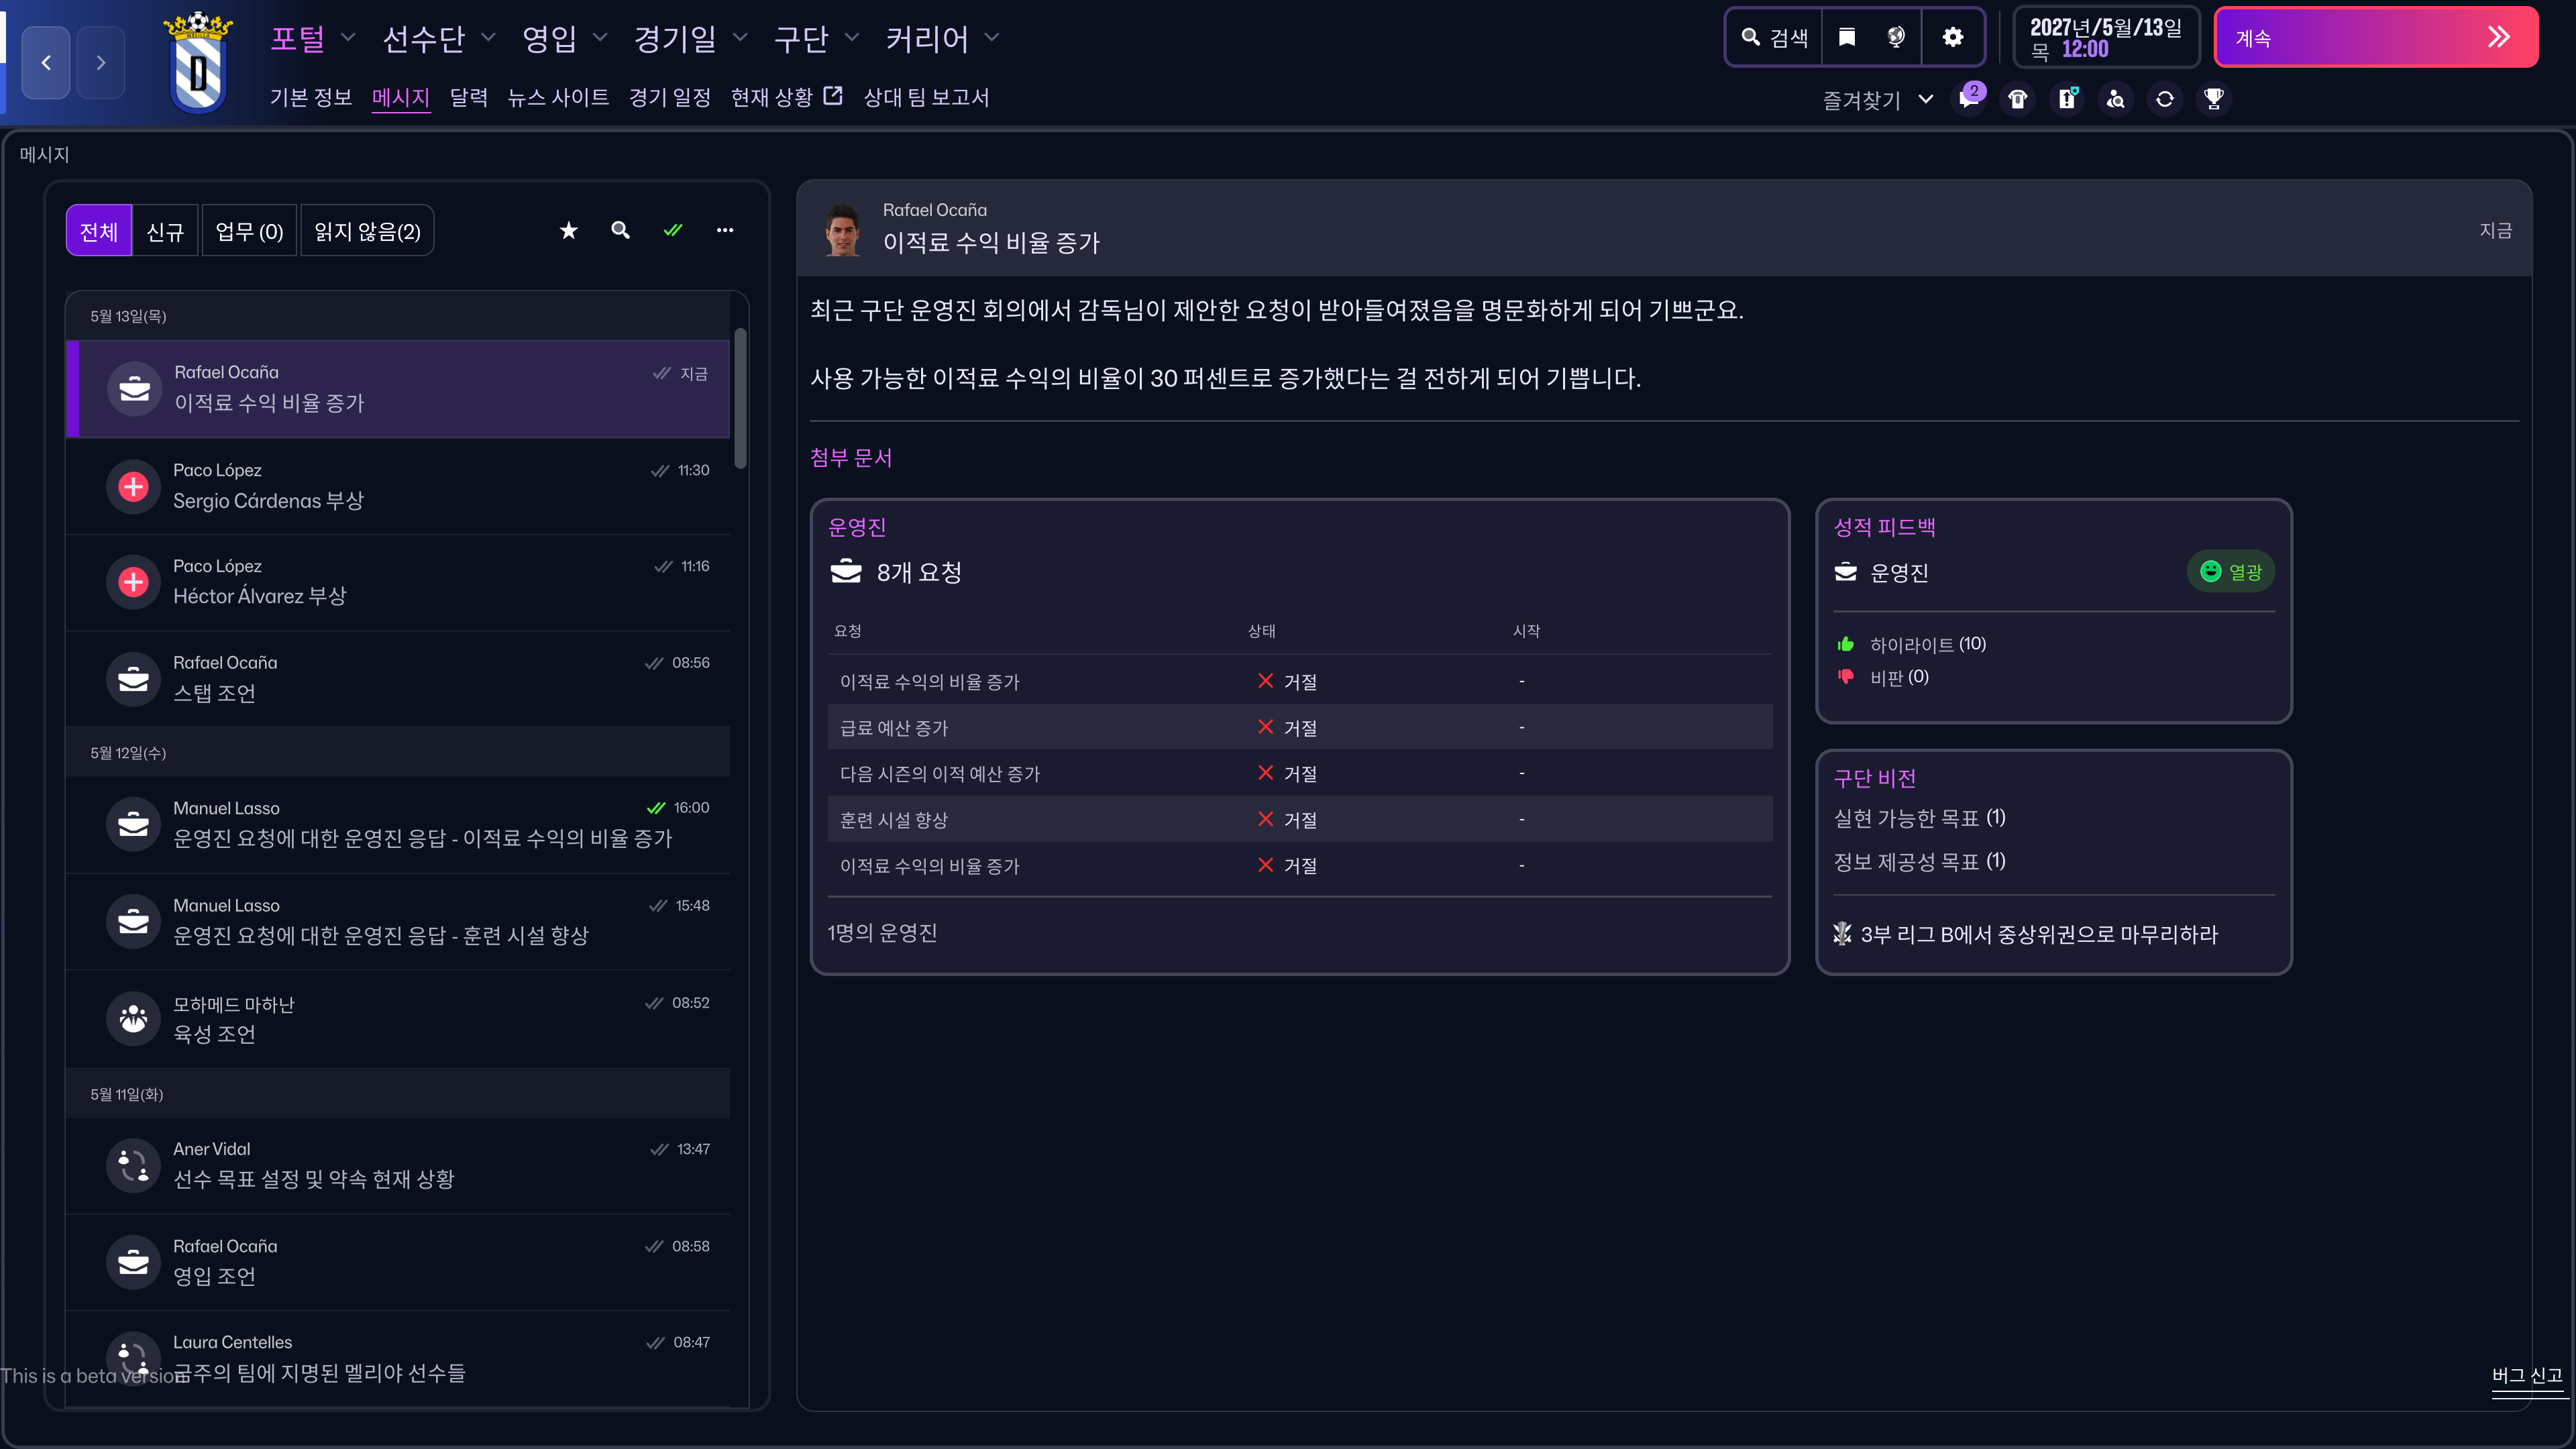This screenshot has height=1449, width=2576.
Task: Open the bookmark icon in top toolbar
Action: [1847, 38]
